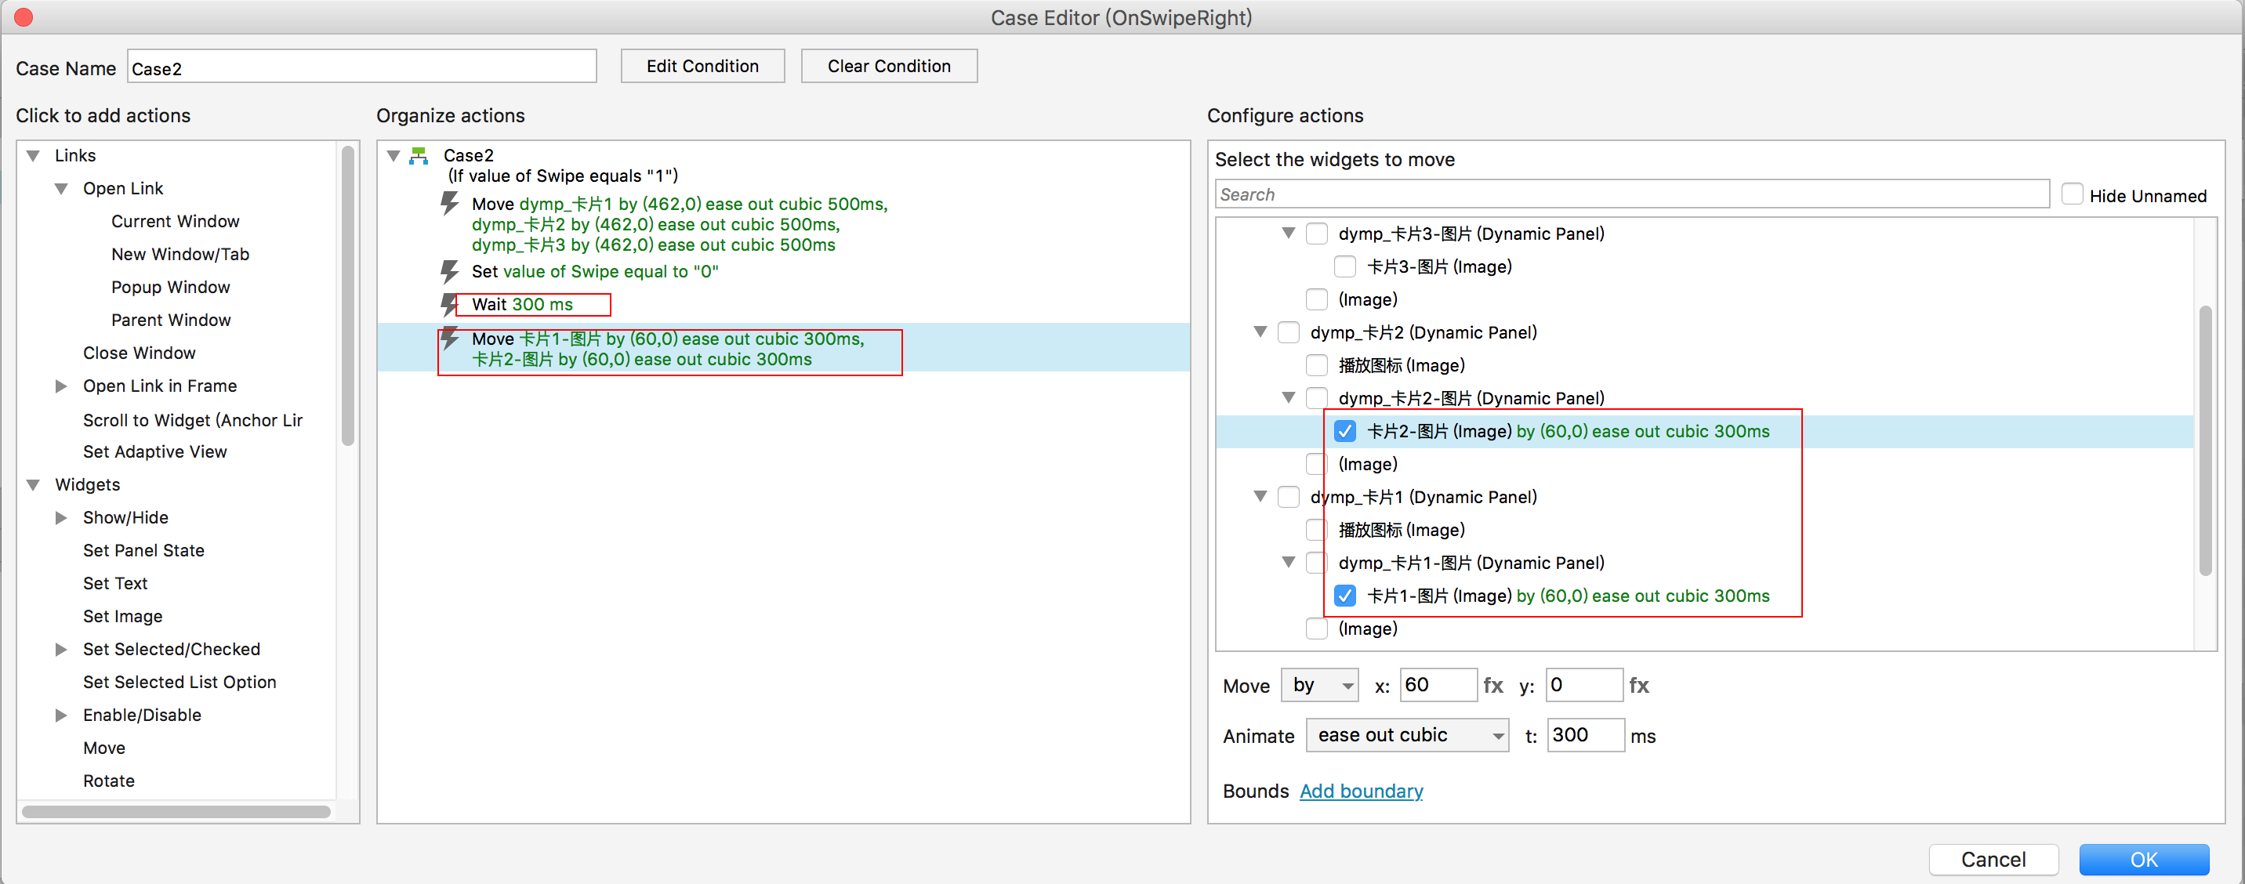Click lightning icon of Set value of Swipe action
The image size is (2245, 884).
click(x=449, y=272)
